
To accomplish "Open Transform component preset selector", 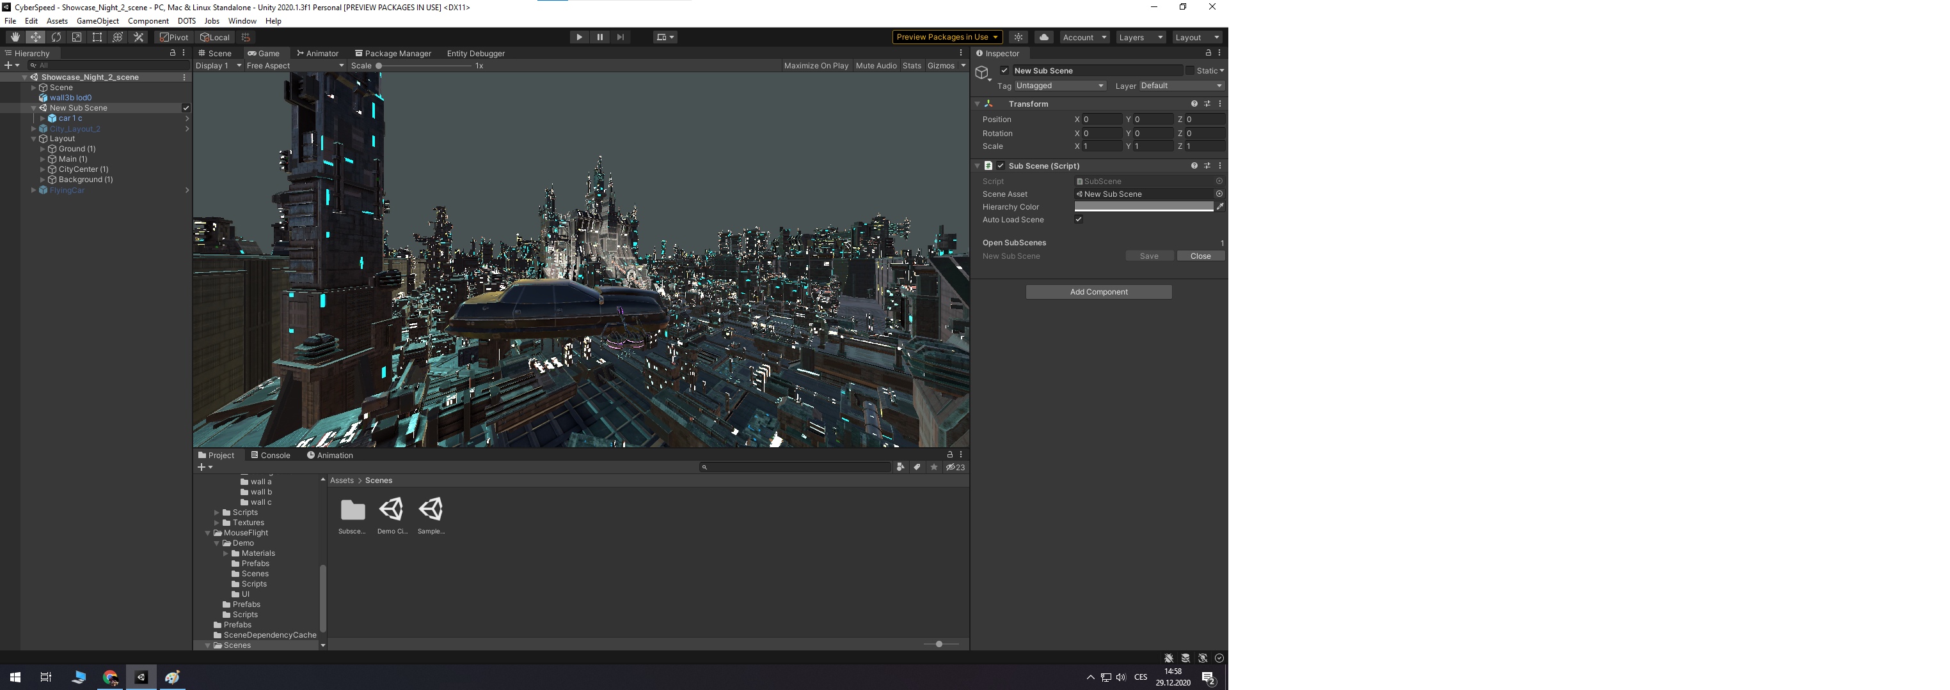I will [1207, 103].
